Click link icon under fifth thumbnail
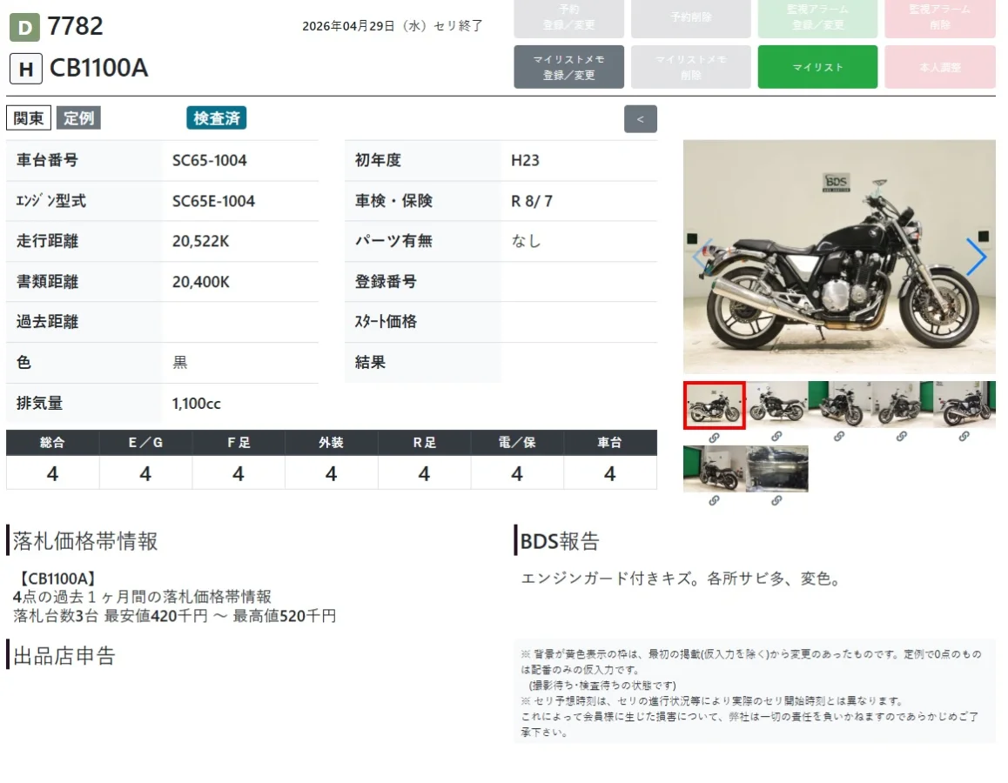The image size is (1008, 783). (964, 437)
